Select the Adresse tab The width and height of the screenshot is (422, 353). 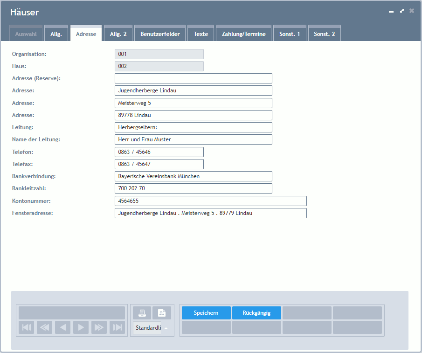point(86,34)
